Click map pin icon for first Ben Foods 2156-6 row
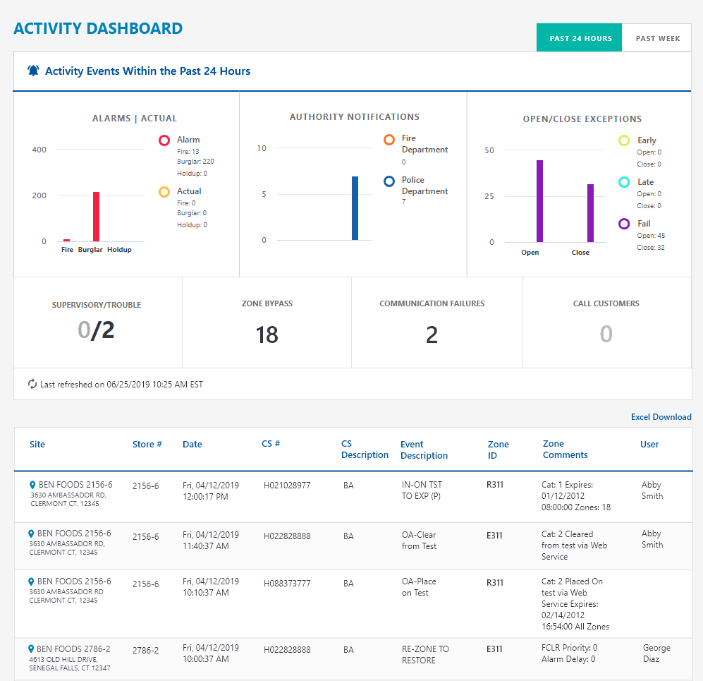The width and height of the screenshot is (703, 681). tap(32, 485)
